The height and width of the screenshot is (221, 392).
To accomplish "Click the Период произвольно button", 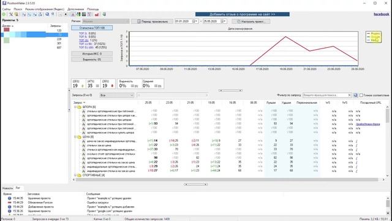I will click(153, 21).
